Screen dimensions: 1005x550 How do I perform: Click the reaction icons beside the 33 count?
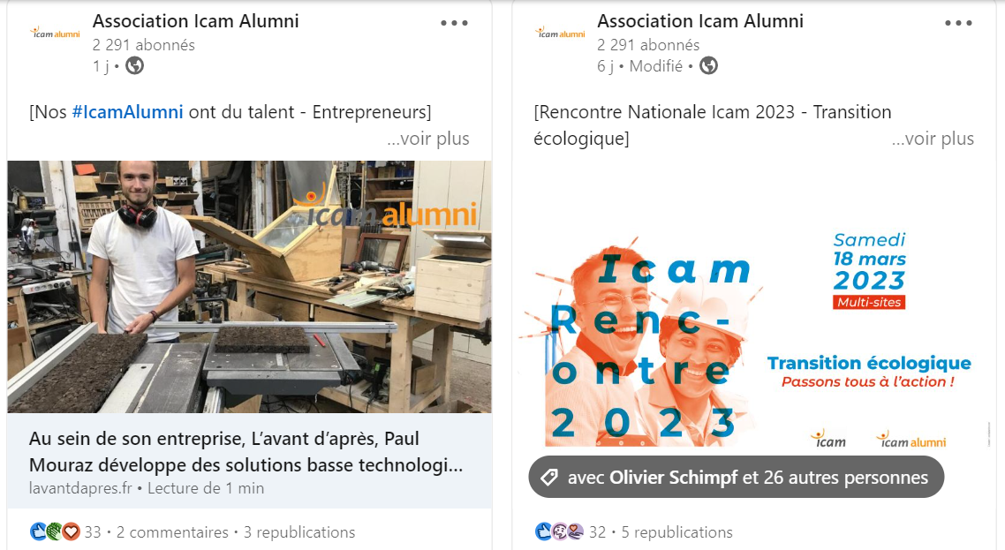coord(55,532)
